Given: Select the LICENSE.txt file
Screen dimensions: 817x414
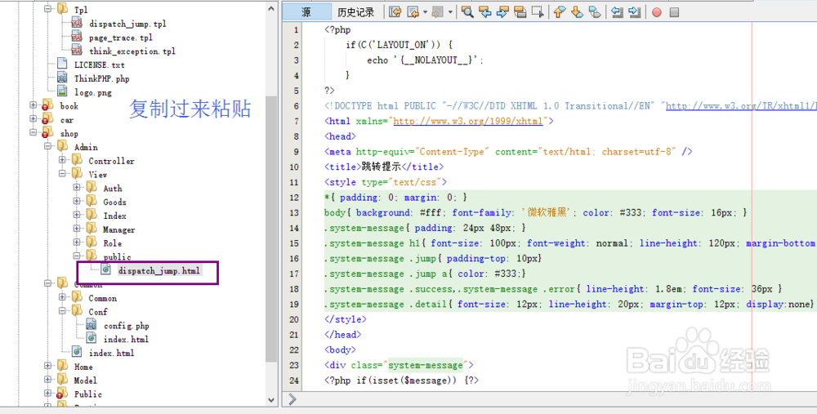Looking at the screenshot, I should (100, 65).
